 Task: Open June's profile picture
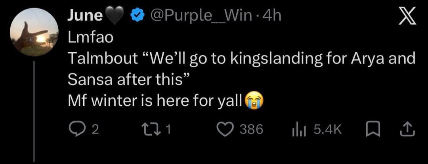pos(34,32)
